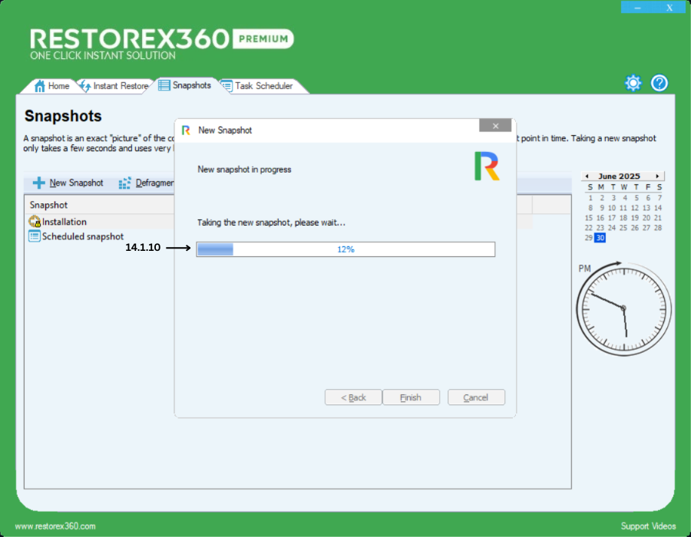Go to next month in calendar
691x537 pixels.
pyautogui.click(x=657, y=176)
